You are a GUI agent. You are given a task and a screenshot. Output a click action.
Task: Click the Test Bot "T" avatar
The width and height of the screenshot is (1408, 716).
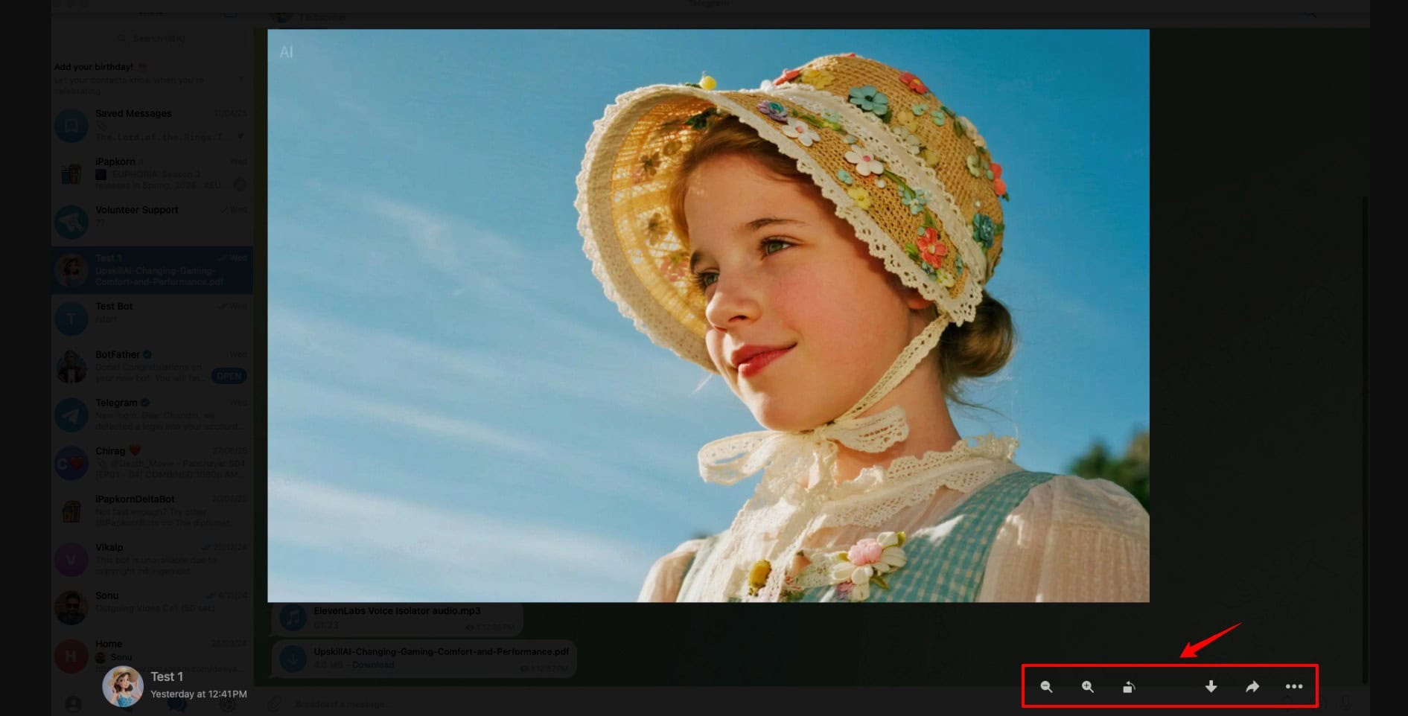click(71, 319)
